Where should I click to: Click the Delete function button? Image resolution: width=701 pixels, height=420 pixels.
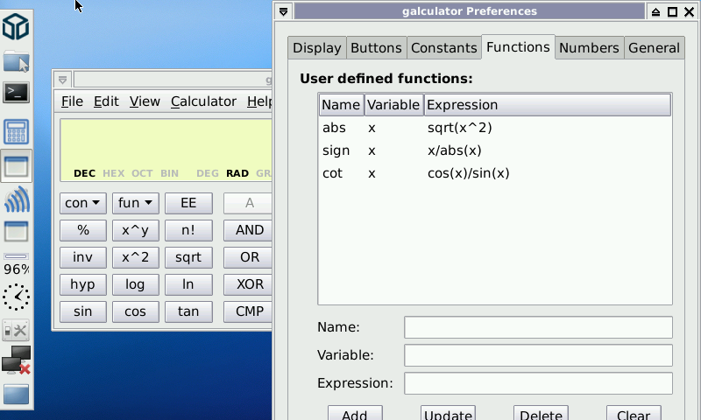[x=541, y=413]
